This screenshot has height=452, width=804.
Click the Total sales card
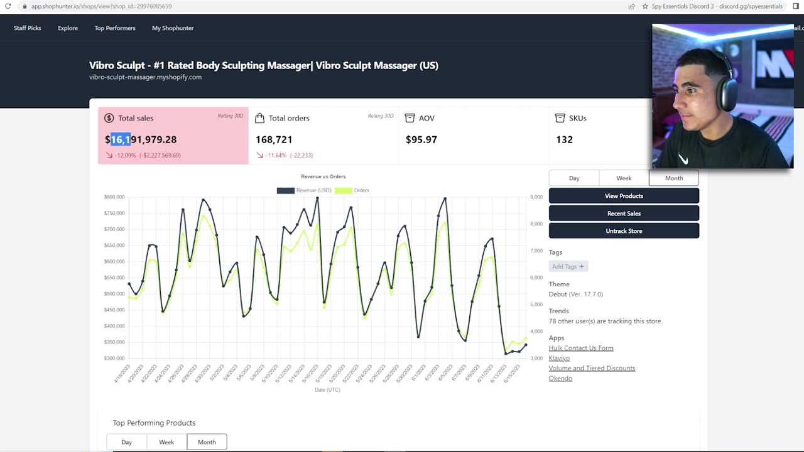point(173,136)
